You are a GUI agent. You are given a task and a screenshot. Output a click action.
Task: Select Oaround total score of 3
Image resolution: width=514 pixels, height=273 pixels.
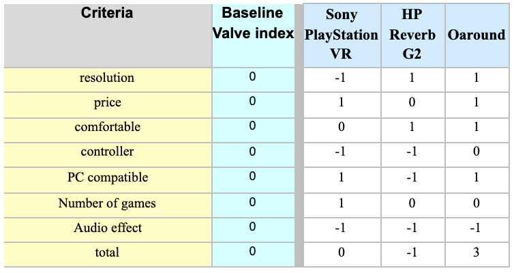477,255
